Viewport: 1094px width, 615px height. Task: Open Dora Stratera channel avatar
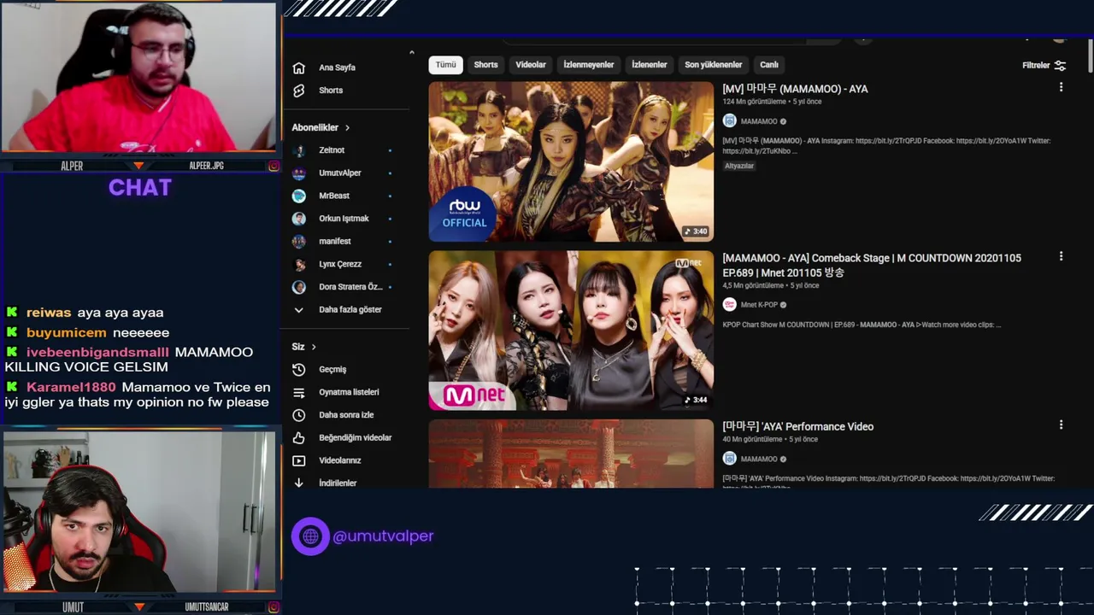[299, 287]
